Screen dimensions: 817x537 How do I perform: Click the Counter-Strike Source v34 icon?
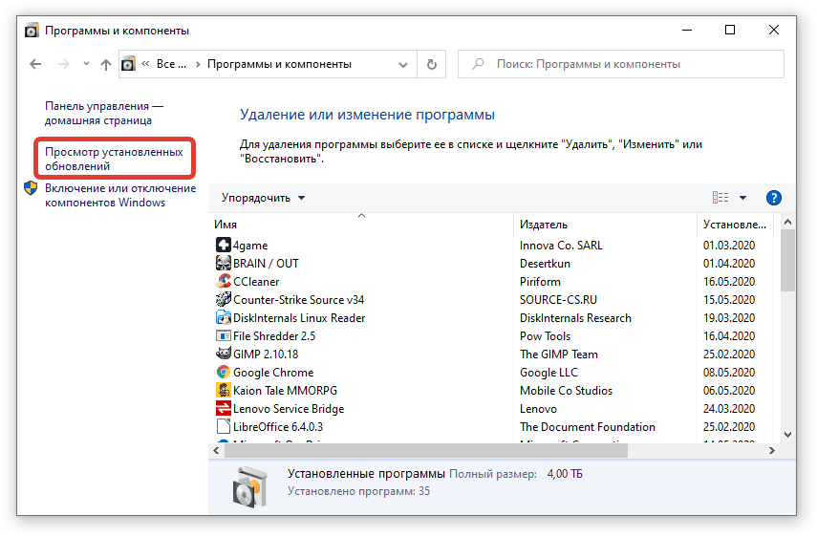223,299
